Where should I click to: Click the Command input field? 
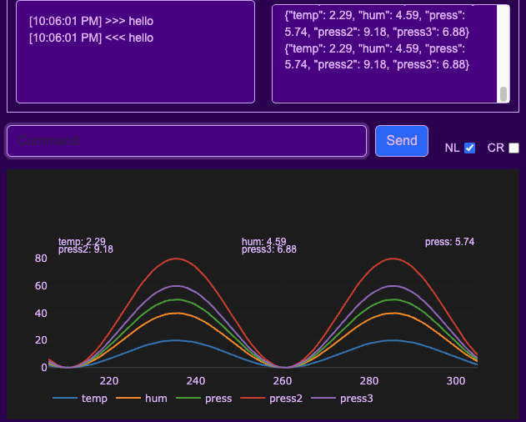pyautogui.click(x=187, y=141)
